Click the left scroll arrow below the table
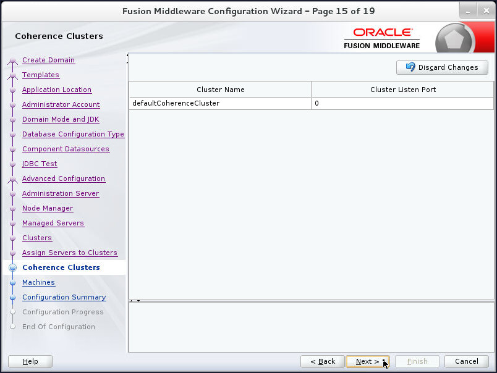 [x=130, y=301]
